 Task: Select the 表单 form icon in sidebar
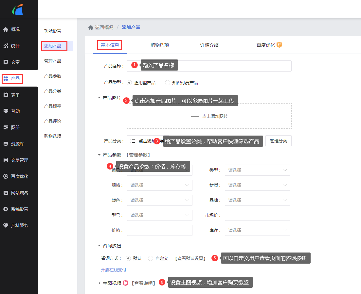tap(6, 95)
